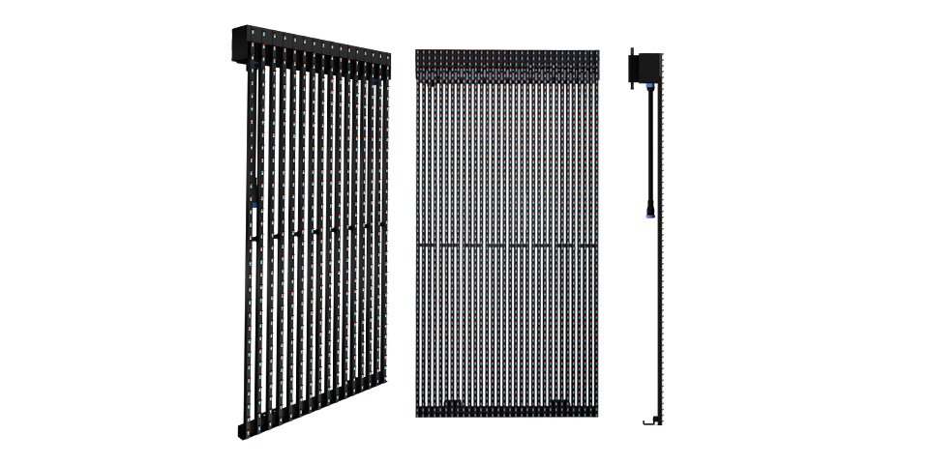Click the bottom-right bracket on the front panel
929x464 pixels.
[558, 401]
